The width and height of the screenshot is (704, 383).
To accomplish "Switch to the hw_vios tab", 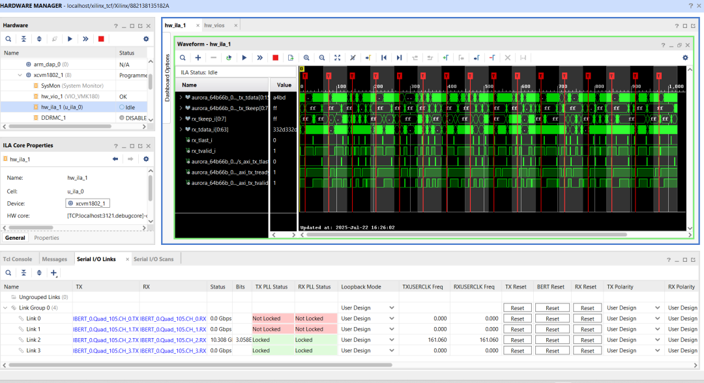I will pyautogui.click(x=214, y=25).
